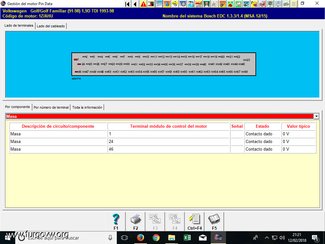Click the Valor típico column header

298,126
